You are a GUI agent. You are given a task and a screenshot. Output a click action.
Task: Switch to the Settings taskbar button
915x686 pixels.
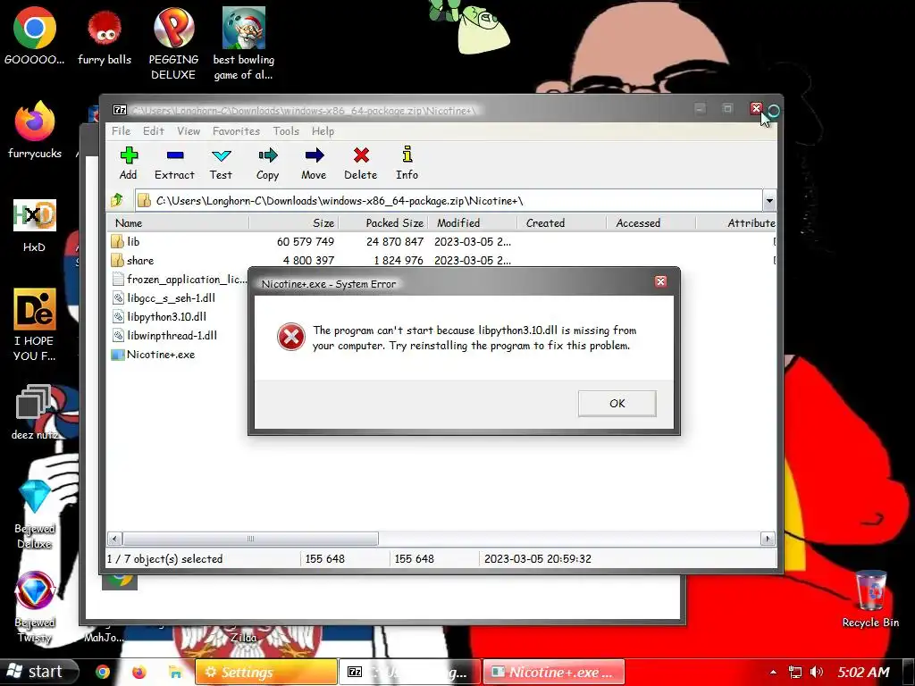[x=266, y=672]
